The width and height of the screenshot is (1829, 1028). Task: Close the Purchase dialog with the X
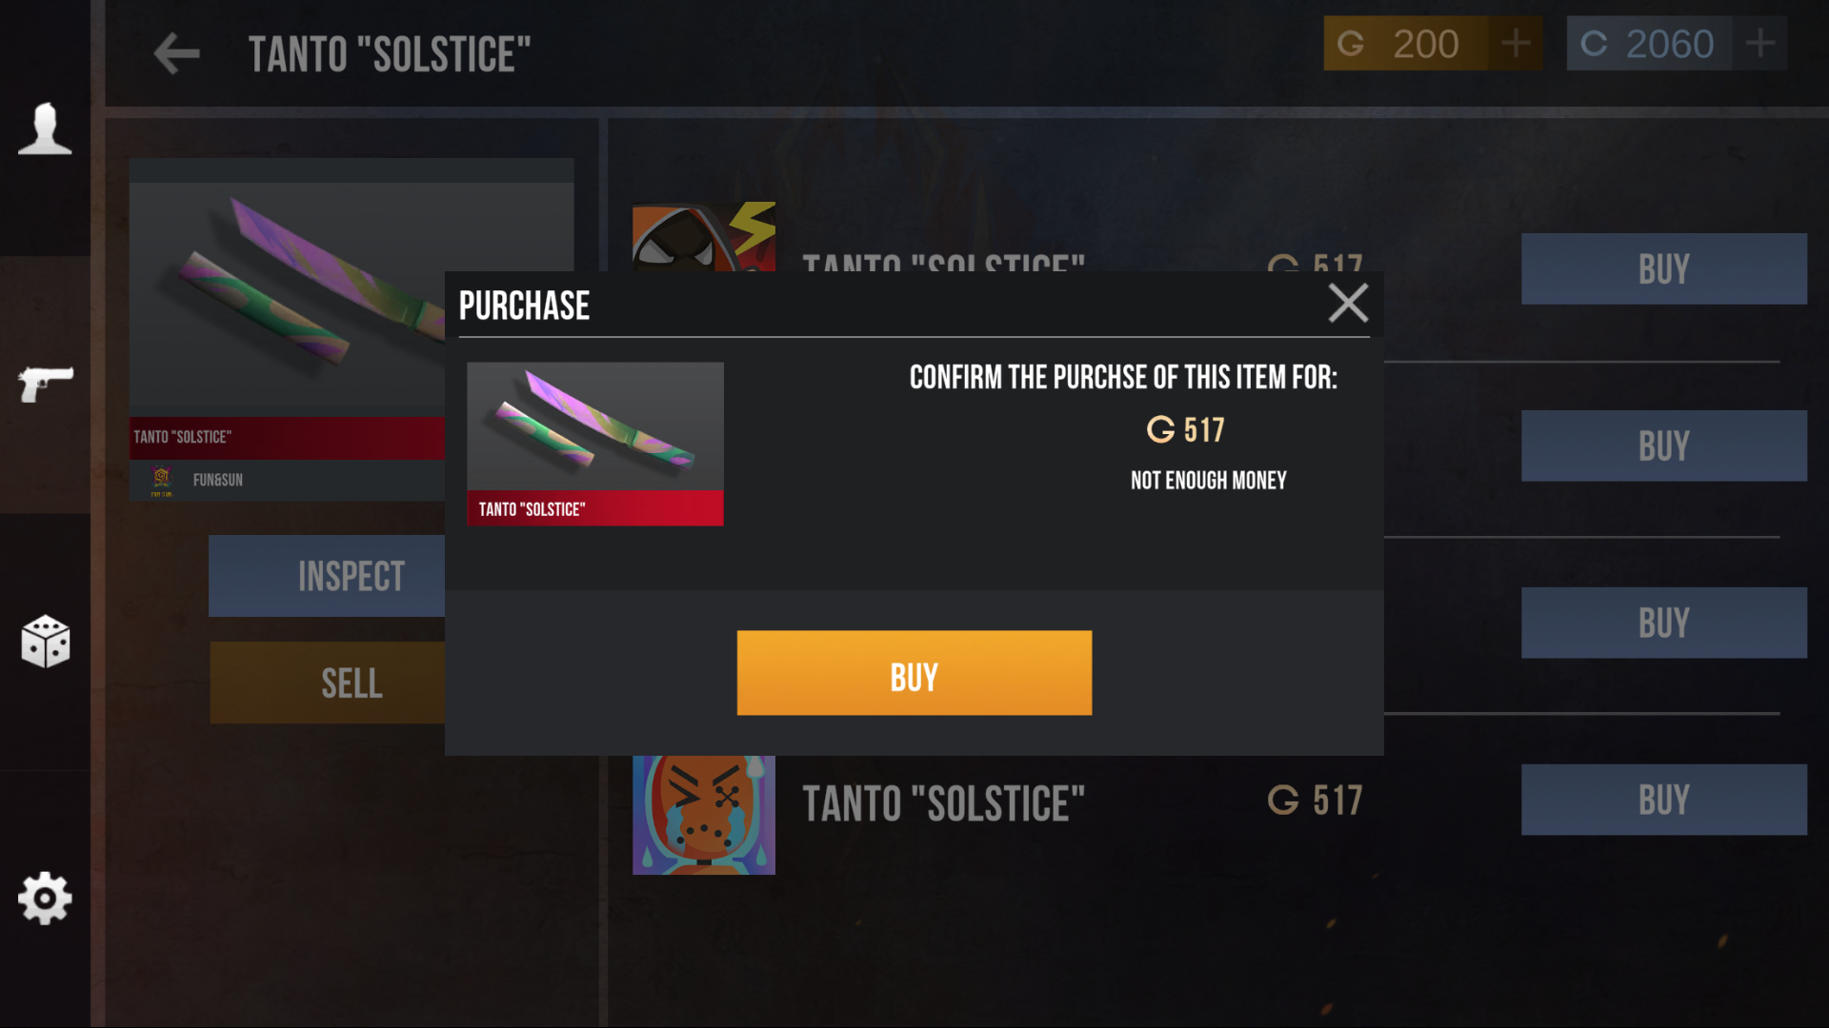[1348, 304]
